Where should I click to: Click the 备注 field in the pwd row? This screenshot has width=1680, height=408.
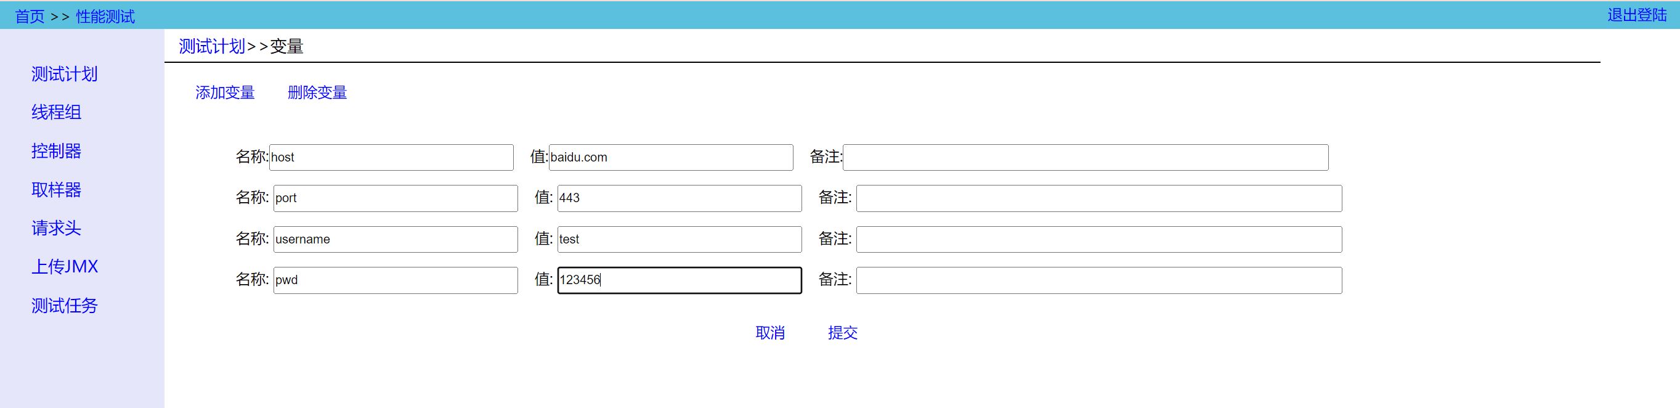[1098, 280]
